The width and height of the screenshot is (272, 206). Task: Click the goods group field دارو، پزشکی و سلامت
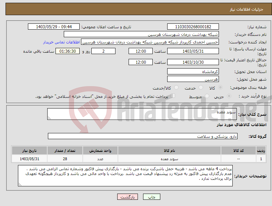click(x=143, y=136)
